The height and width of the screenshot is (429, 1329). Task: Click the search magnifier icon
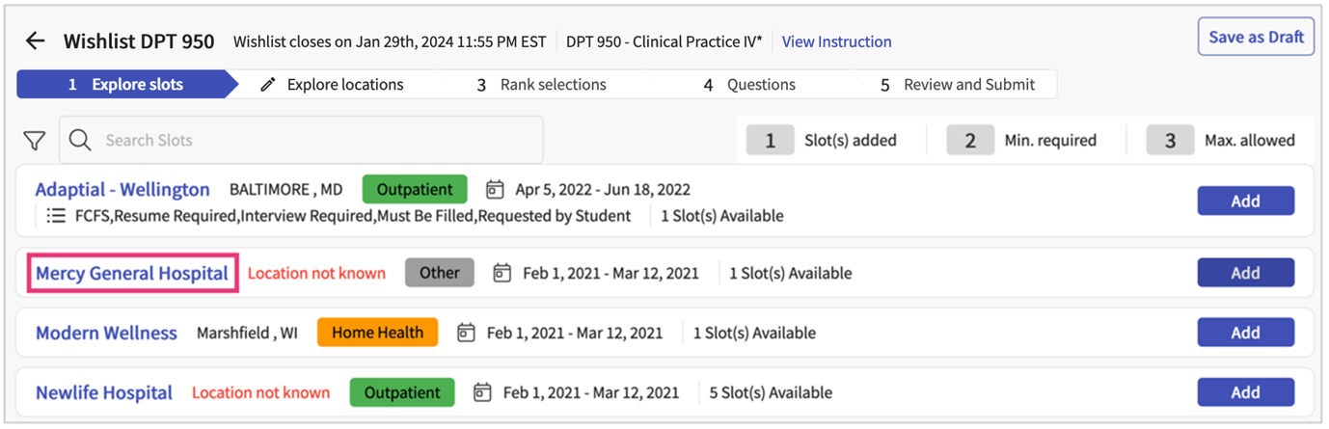coord(81,141)
